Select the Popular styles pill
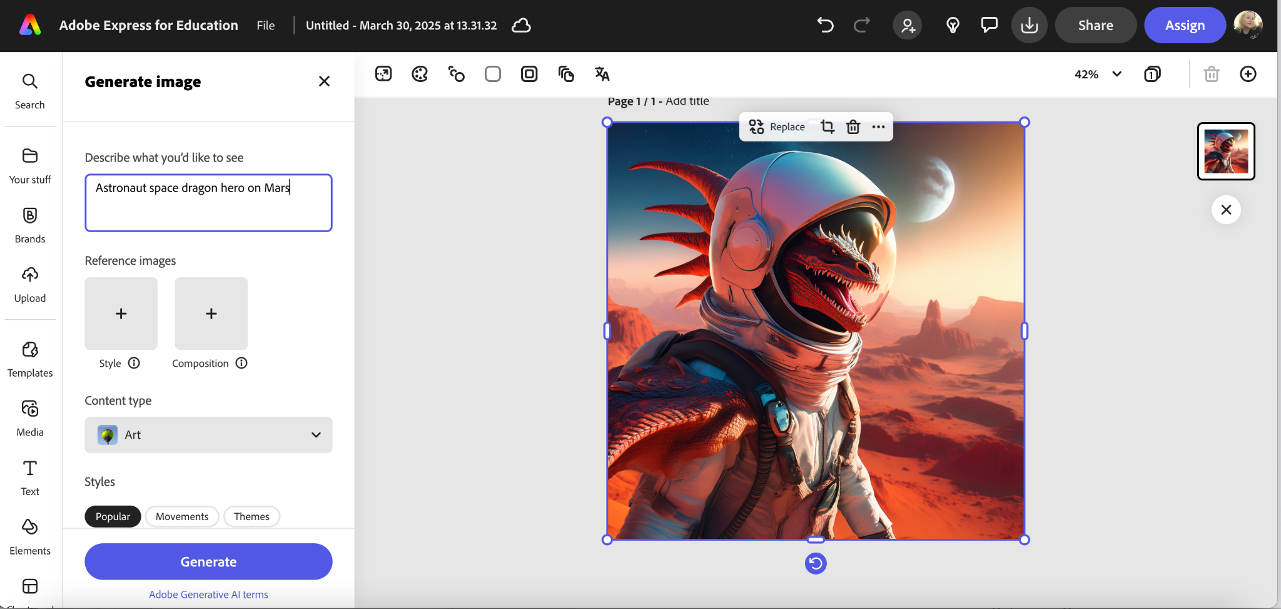Screen dimensions: 1281x609 (113, 516)
